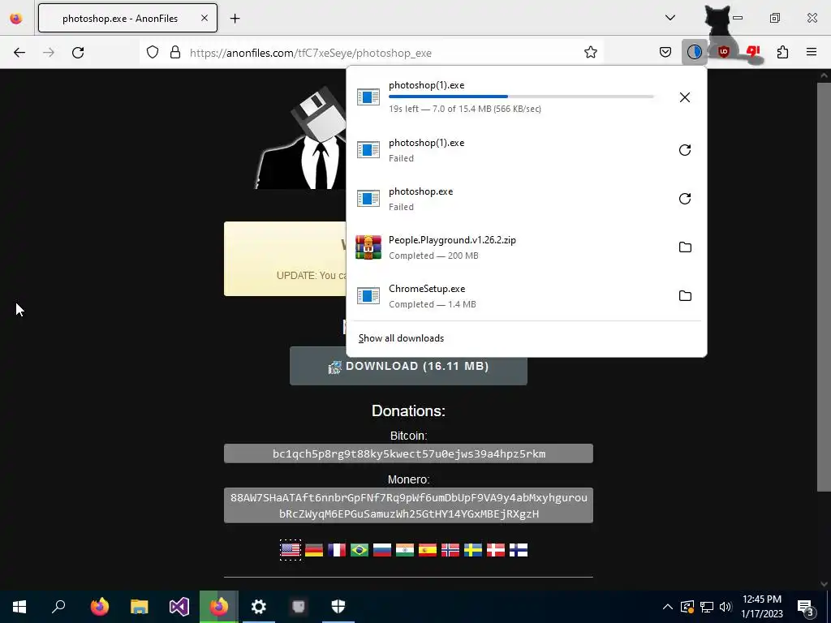Switch language to Swedish flag
The height and width of the screenshot is (623, 831).
click(473, 551)
